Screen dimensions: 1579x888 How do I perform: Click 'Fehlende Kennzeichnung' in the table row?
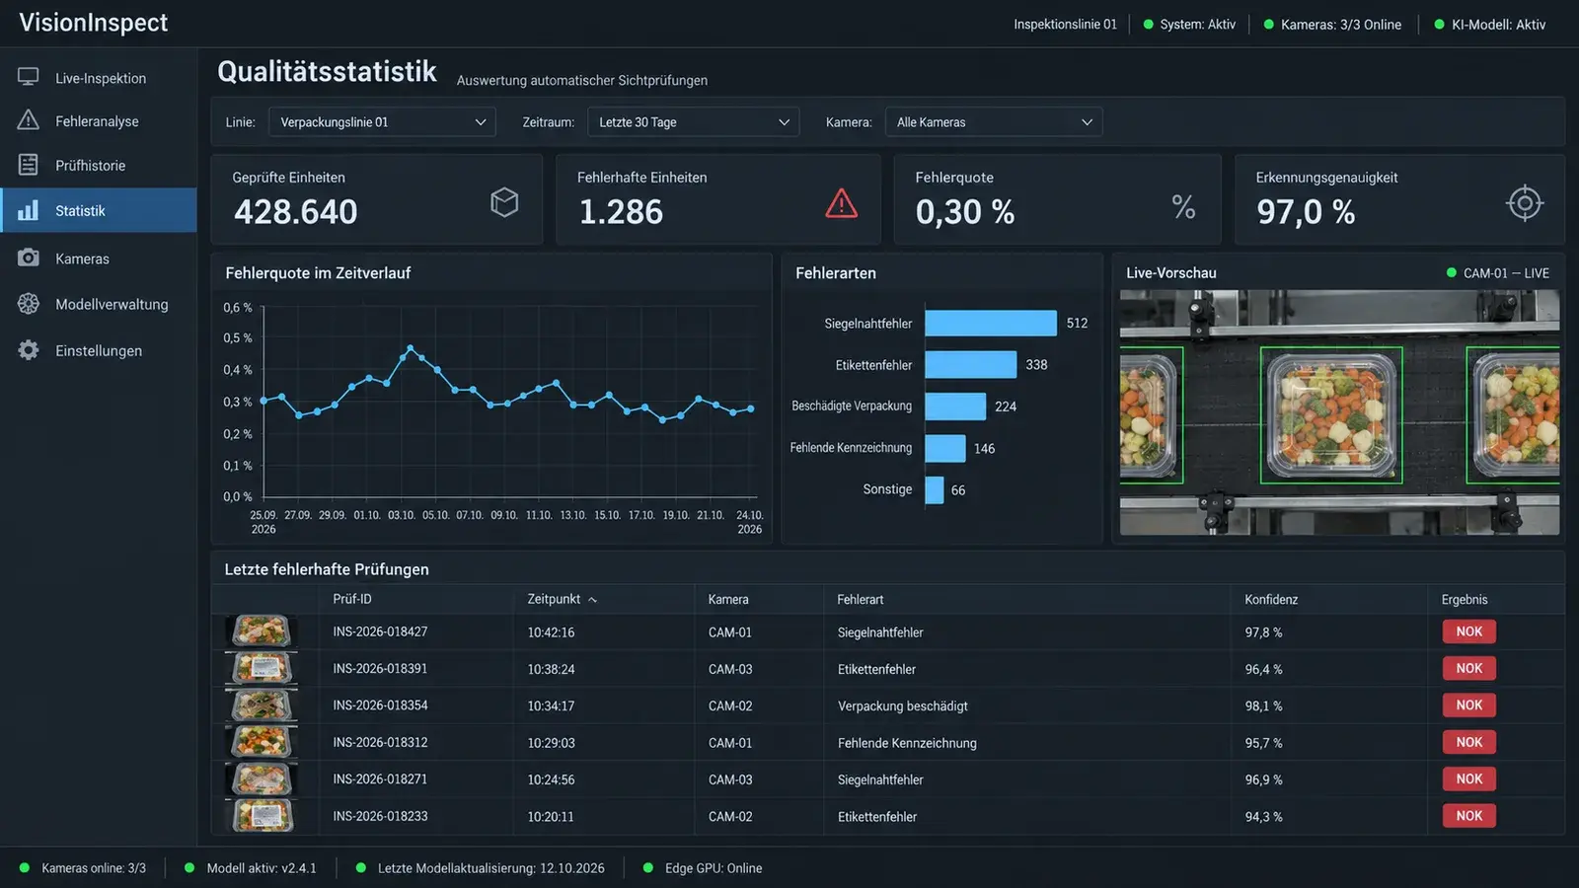pos(907,743)
